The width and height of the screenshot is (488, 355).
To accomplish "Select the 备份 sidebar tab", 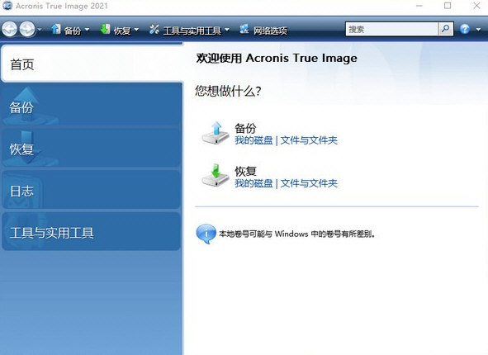I will (x=92, y=106).
